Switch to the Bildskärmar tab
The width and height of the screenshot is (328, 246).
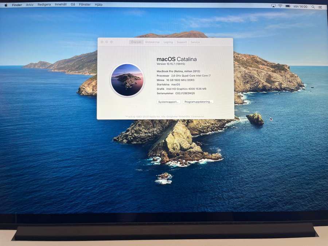[152, 42]
